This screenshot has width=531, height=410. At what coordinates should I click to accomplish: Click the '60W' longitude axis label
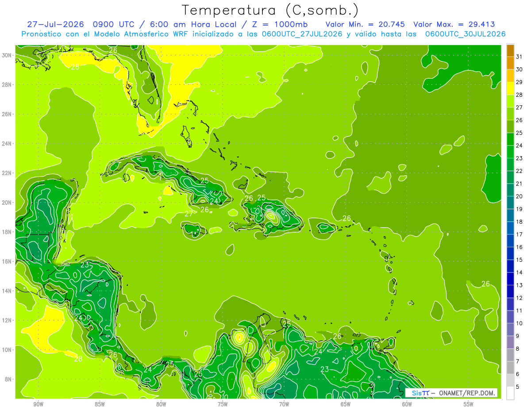coord(407,404)
